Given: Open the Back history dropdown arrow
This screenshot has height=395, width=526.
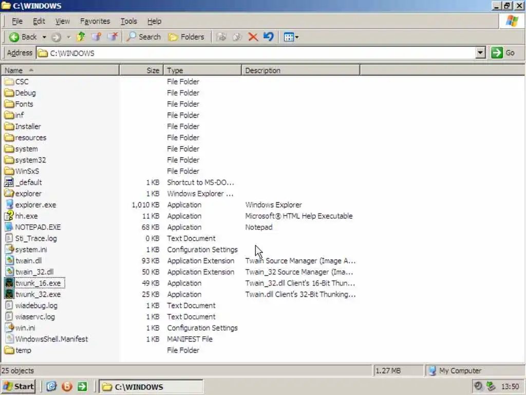Looking at the screenshot, I should [44, 37].
